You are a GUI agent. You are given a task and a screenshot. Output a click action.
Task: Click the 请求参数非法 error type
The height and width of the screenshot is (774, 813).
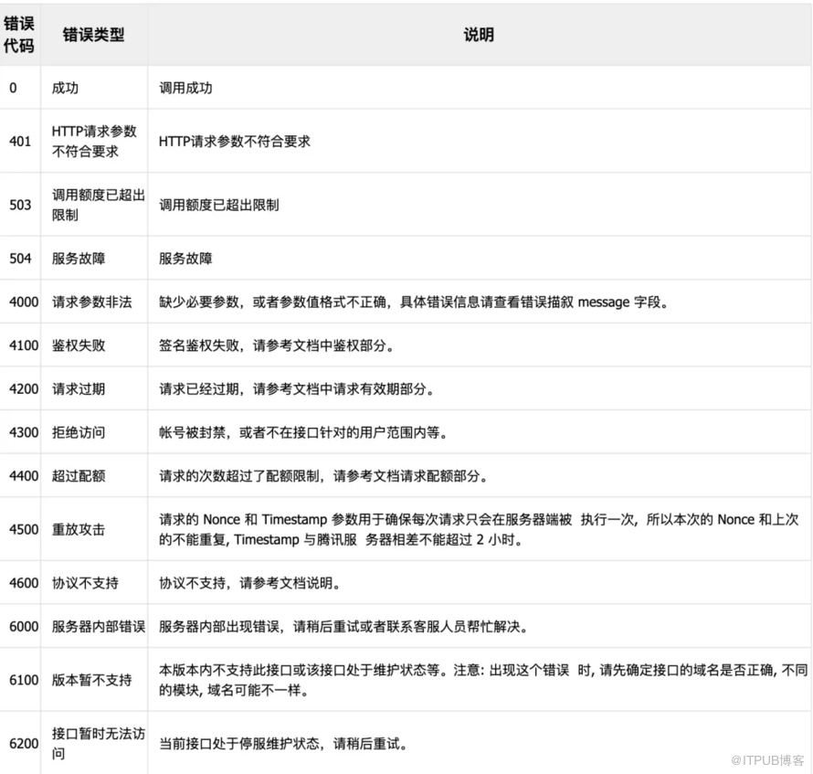91,302
